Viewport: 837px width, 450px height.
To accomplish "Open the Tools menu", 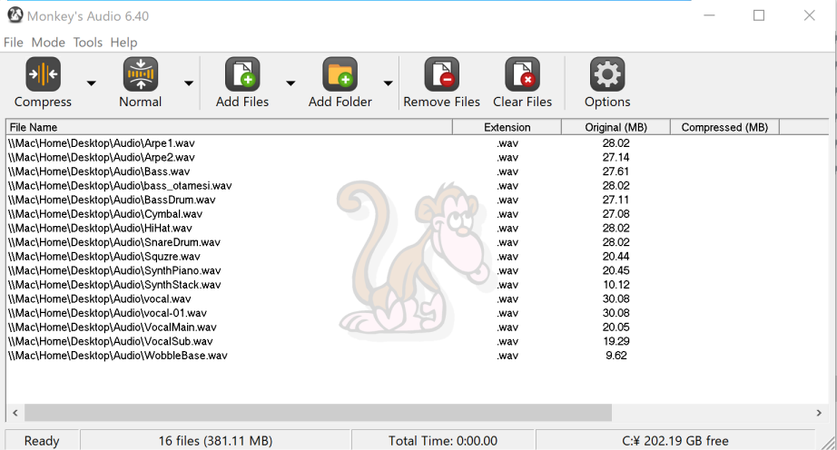I will [x=87, y=42].
